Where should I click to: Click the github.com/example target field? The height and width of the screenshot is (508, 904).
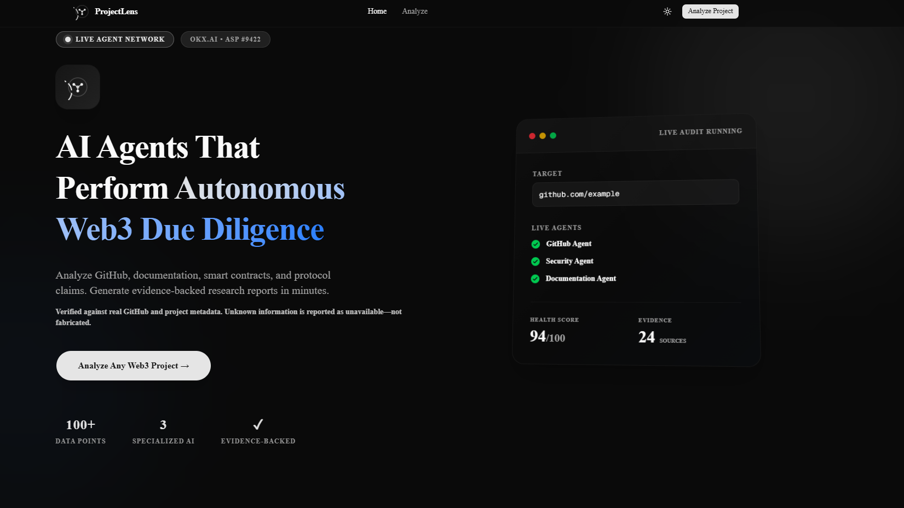[635, 193]
